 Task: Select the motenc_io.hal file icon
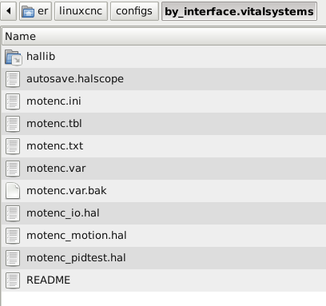pyautogui.click(x=13, y=213)
